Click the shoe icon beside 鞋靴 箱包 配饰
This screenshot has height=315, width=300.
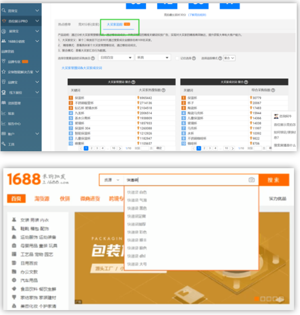point(14,228)
